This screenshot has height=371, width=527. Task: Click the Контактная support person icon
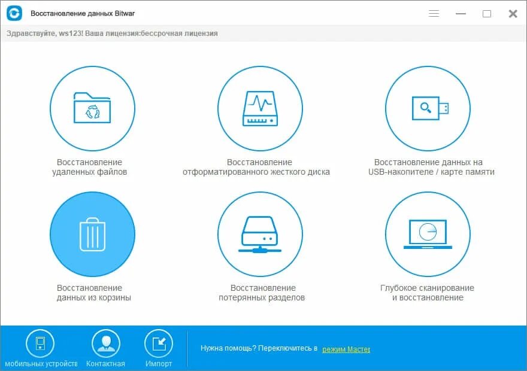(106, 343)
